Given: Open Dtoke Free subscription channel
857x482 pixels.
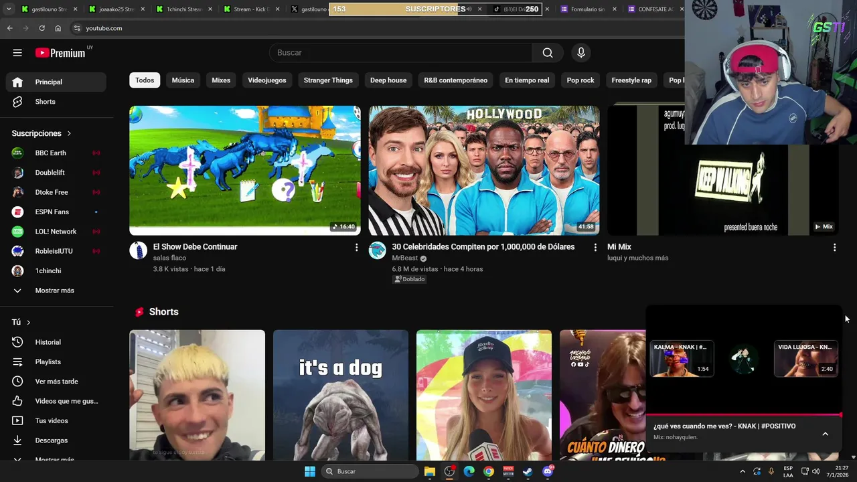Looking at the screenshot, I should (56, 192).
